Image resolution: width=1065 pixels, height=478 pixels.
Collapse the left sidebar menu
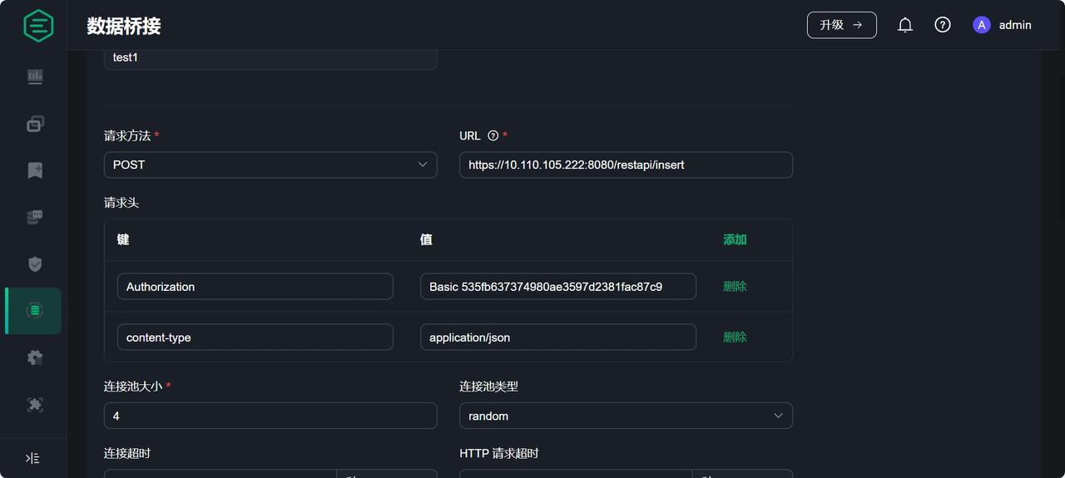click(x=32, y=458)
